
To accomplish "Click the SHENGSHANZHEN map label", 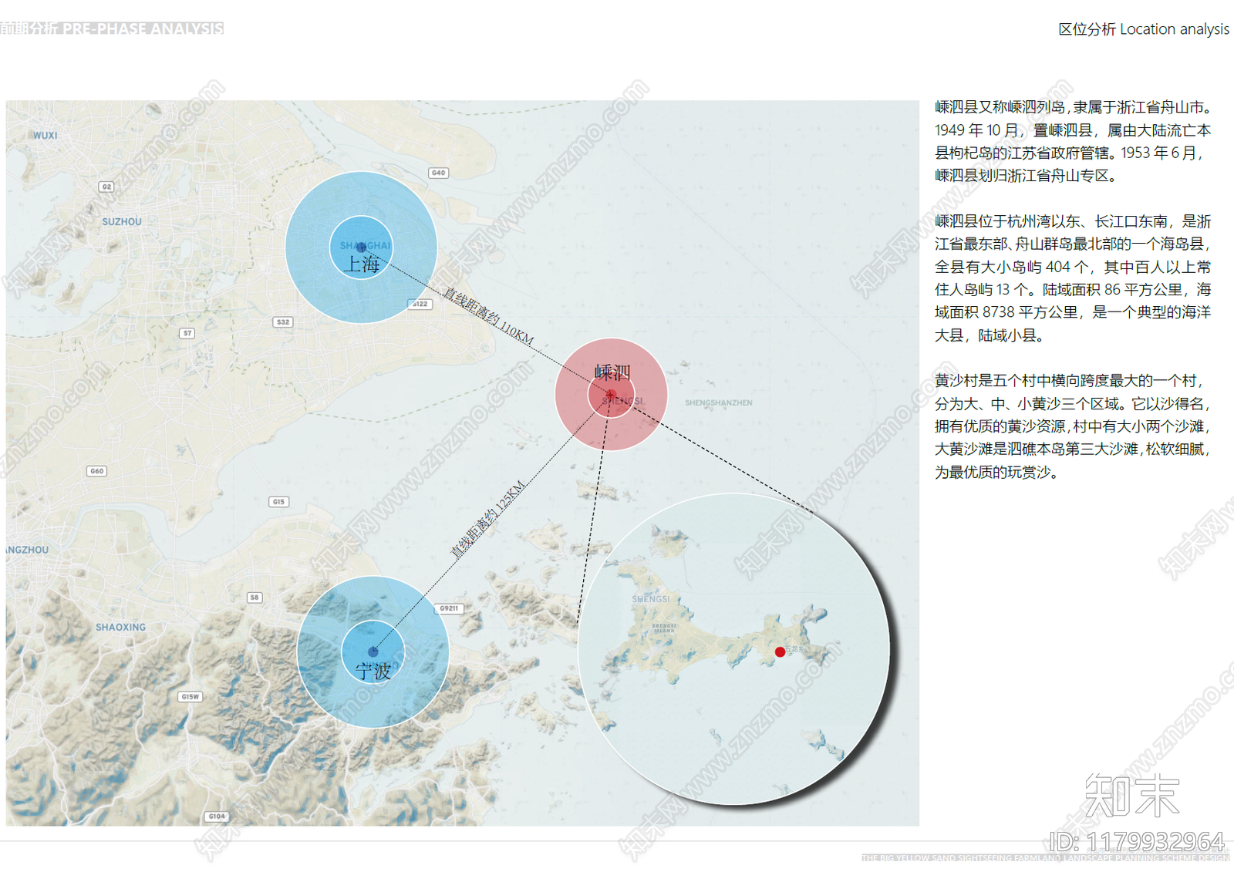I will pos(718,402).
